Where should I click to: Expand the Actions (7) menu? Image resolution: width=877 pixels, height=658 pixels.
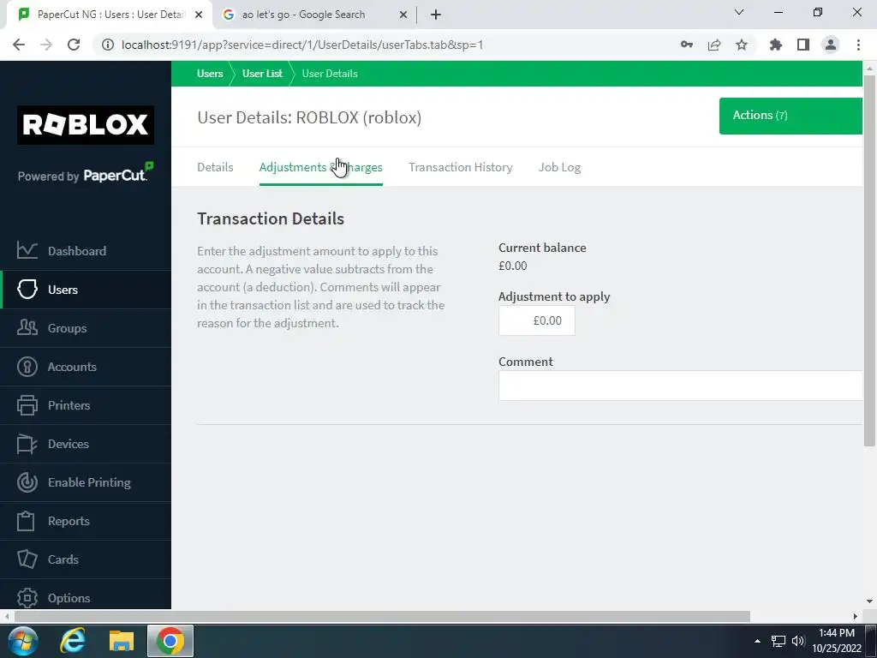pos(790,116)
